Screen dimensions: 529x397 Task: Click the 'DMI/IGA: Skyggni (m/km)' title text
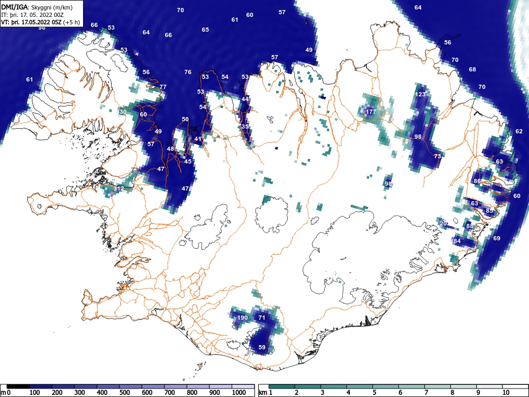tap(37, 7)
